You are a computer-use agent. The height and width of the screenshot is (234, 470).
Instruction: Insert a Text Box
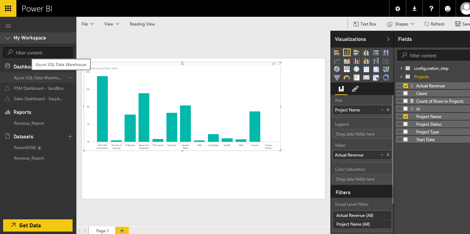coord(365,24)
